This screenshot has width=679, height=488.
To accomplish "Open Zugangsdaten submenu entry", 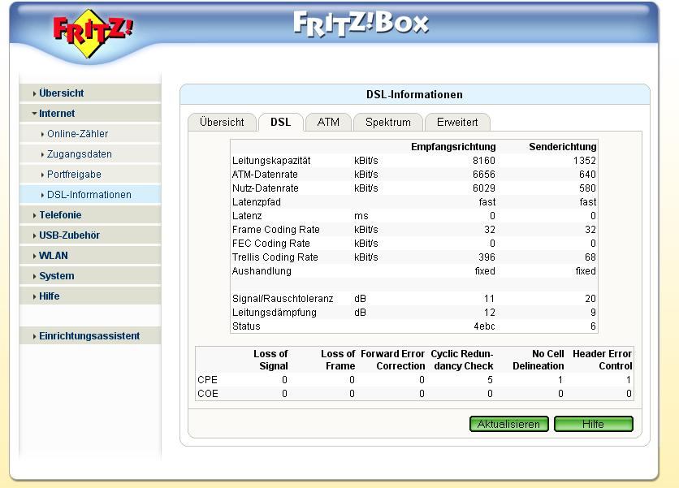I will (x=90, y=154).
